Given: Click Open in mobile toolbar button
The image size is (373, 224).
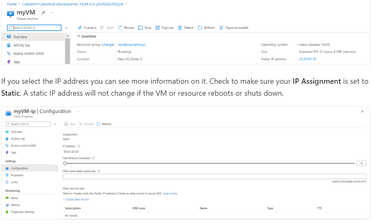Looking at the screenshot, I should click(234, 28).
